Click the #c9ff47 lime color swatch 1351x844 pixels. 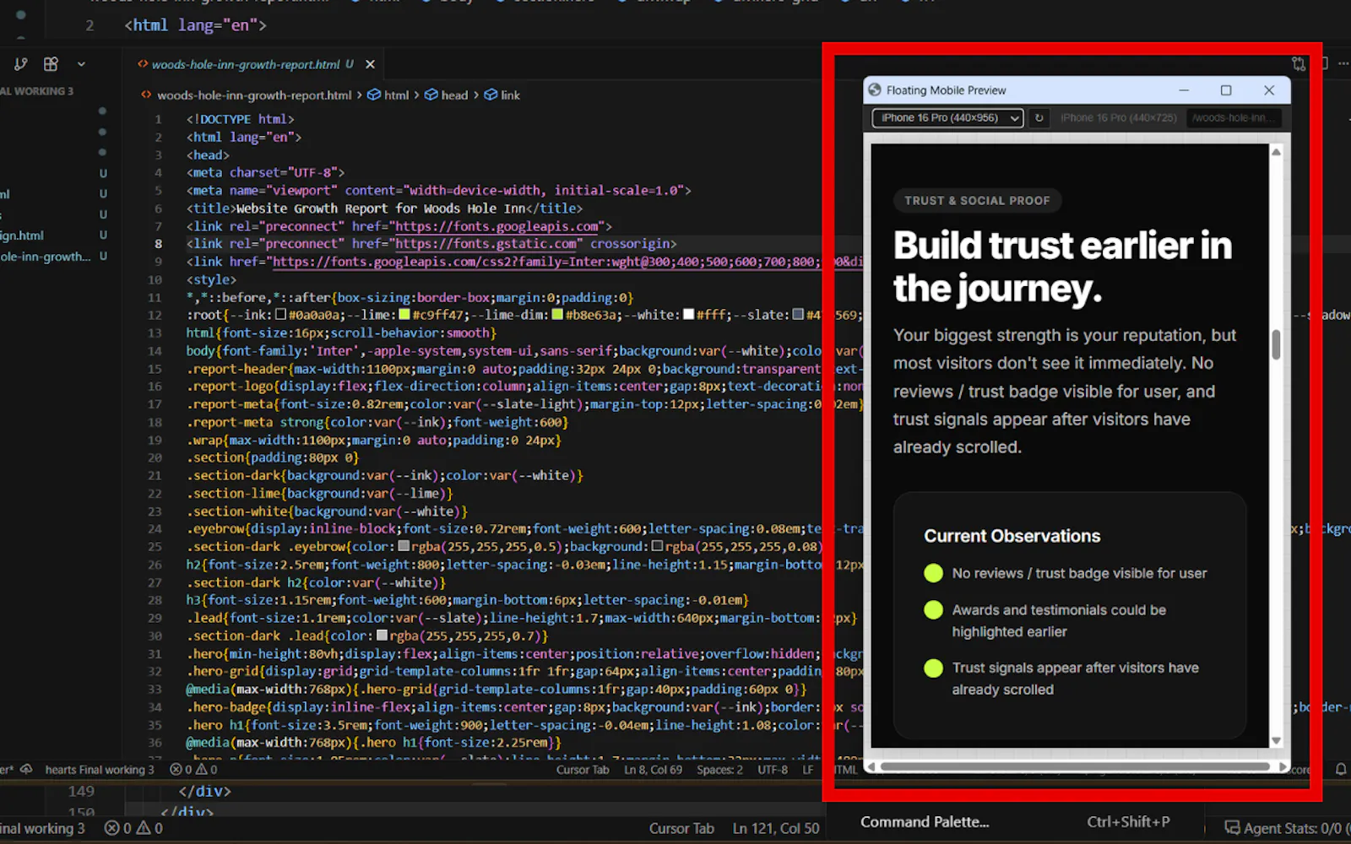point(404,315)
